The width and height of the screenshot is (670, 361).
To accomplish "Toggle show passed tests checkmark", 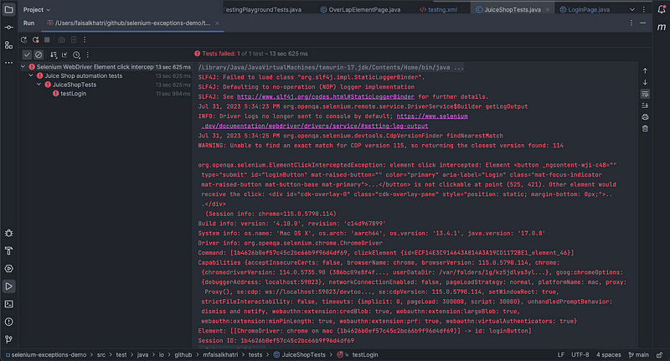I will (27, 54).
